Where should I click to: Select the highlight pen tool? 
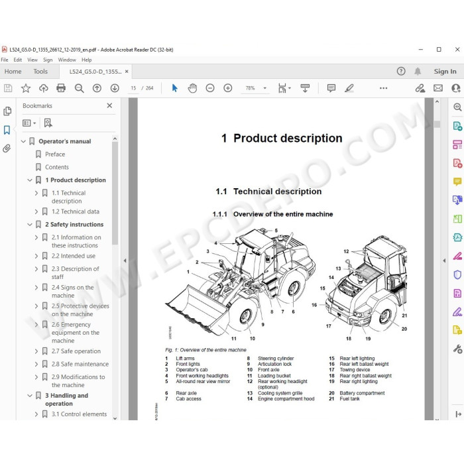pyautogui.click(x=349, y=88)
